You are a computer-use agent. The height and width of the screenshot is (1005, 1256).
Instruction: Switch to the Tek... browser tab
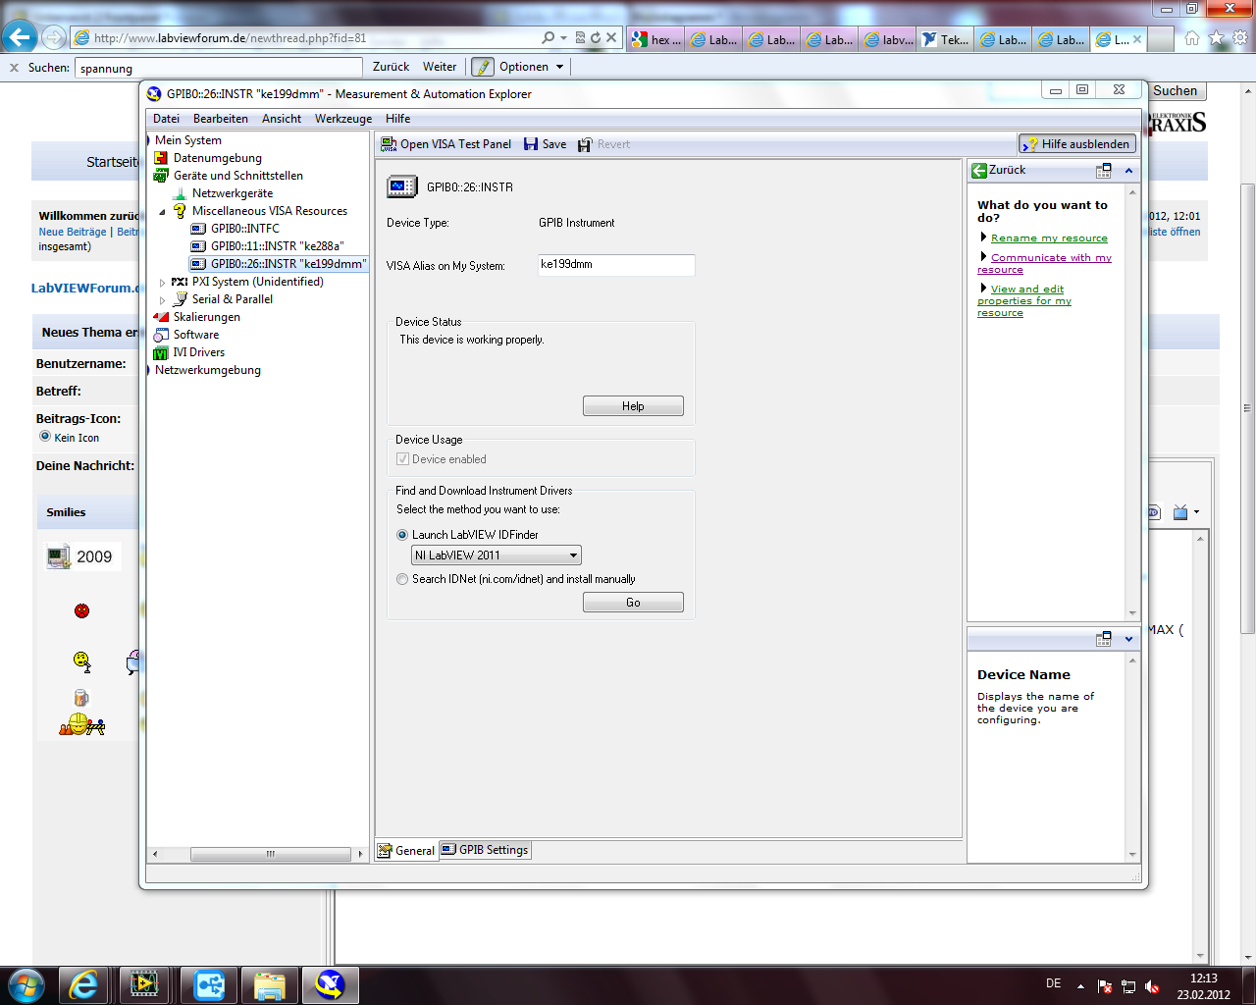(945, 39)
